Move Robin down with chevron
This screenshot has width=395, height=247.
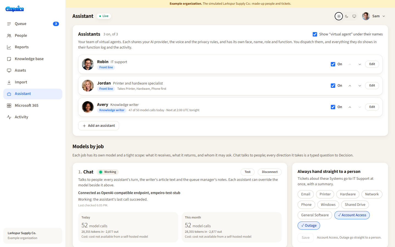coord(360,64)
